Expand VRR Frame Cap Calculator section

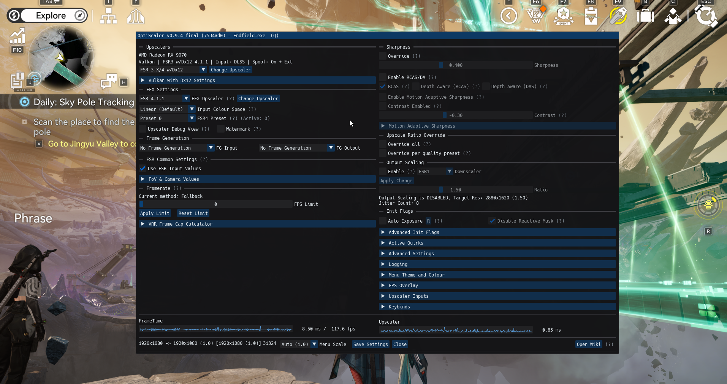257,224
